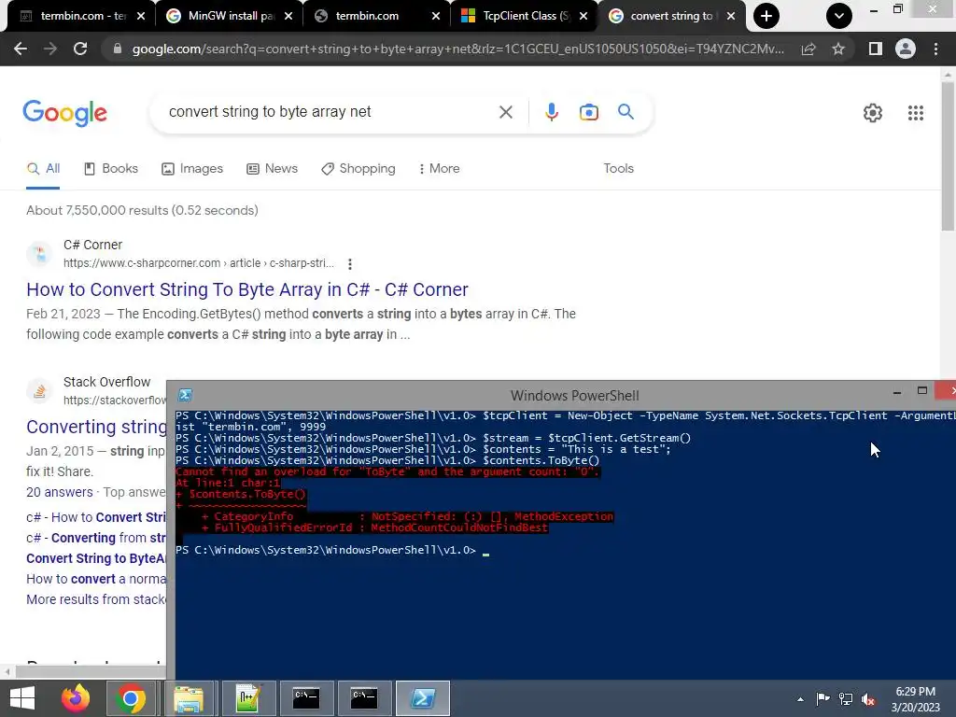Open Chrome from the taskbar
Screen dimensions: 956x717
click(131, 698)
